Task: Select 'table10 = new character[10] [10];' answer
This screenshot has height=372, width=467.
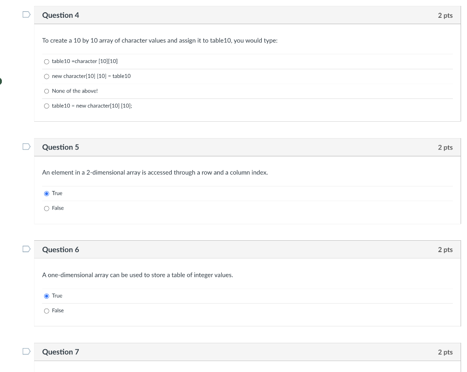Action: pyautogui.click(x=47, y=105)
